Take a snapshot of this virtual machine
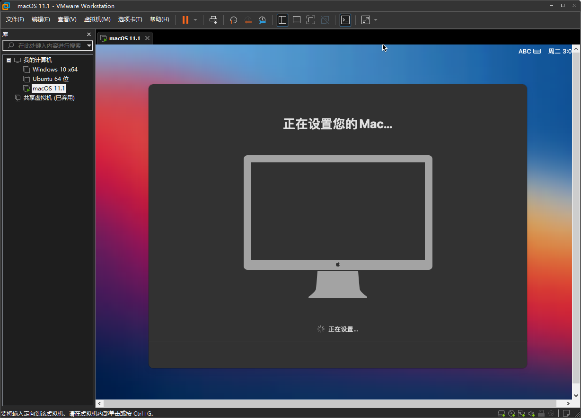The width and height of the screenshot is (581, 418). coord(233,20)
